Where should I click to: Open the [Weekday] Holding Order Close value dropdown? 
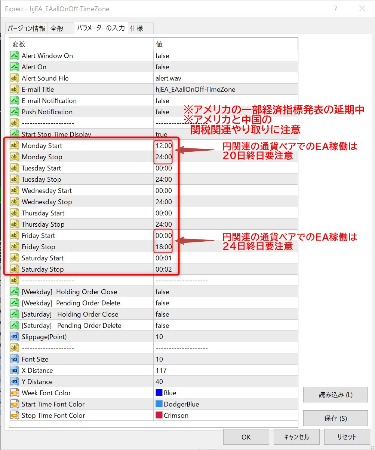coord(224,292)
